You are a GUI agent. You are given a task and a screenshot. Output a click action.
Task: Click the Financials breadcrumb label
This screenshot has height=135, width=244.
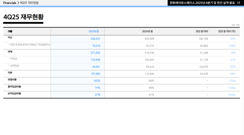click(9, 2)
